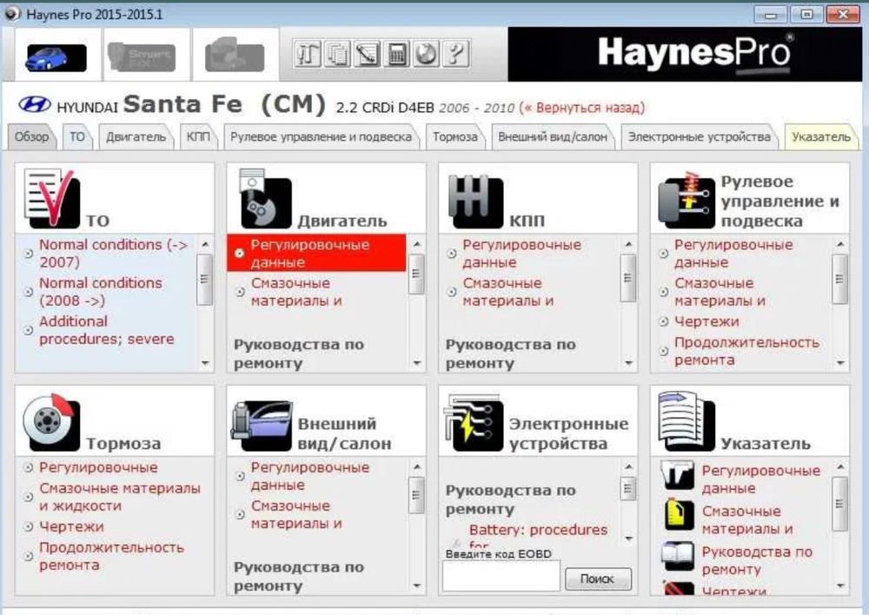
Task: Click the checklist icon on the ТО tile
Action: click(x=51, y=198)
